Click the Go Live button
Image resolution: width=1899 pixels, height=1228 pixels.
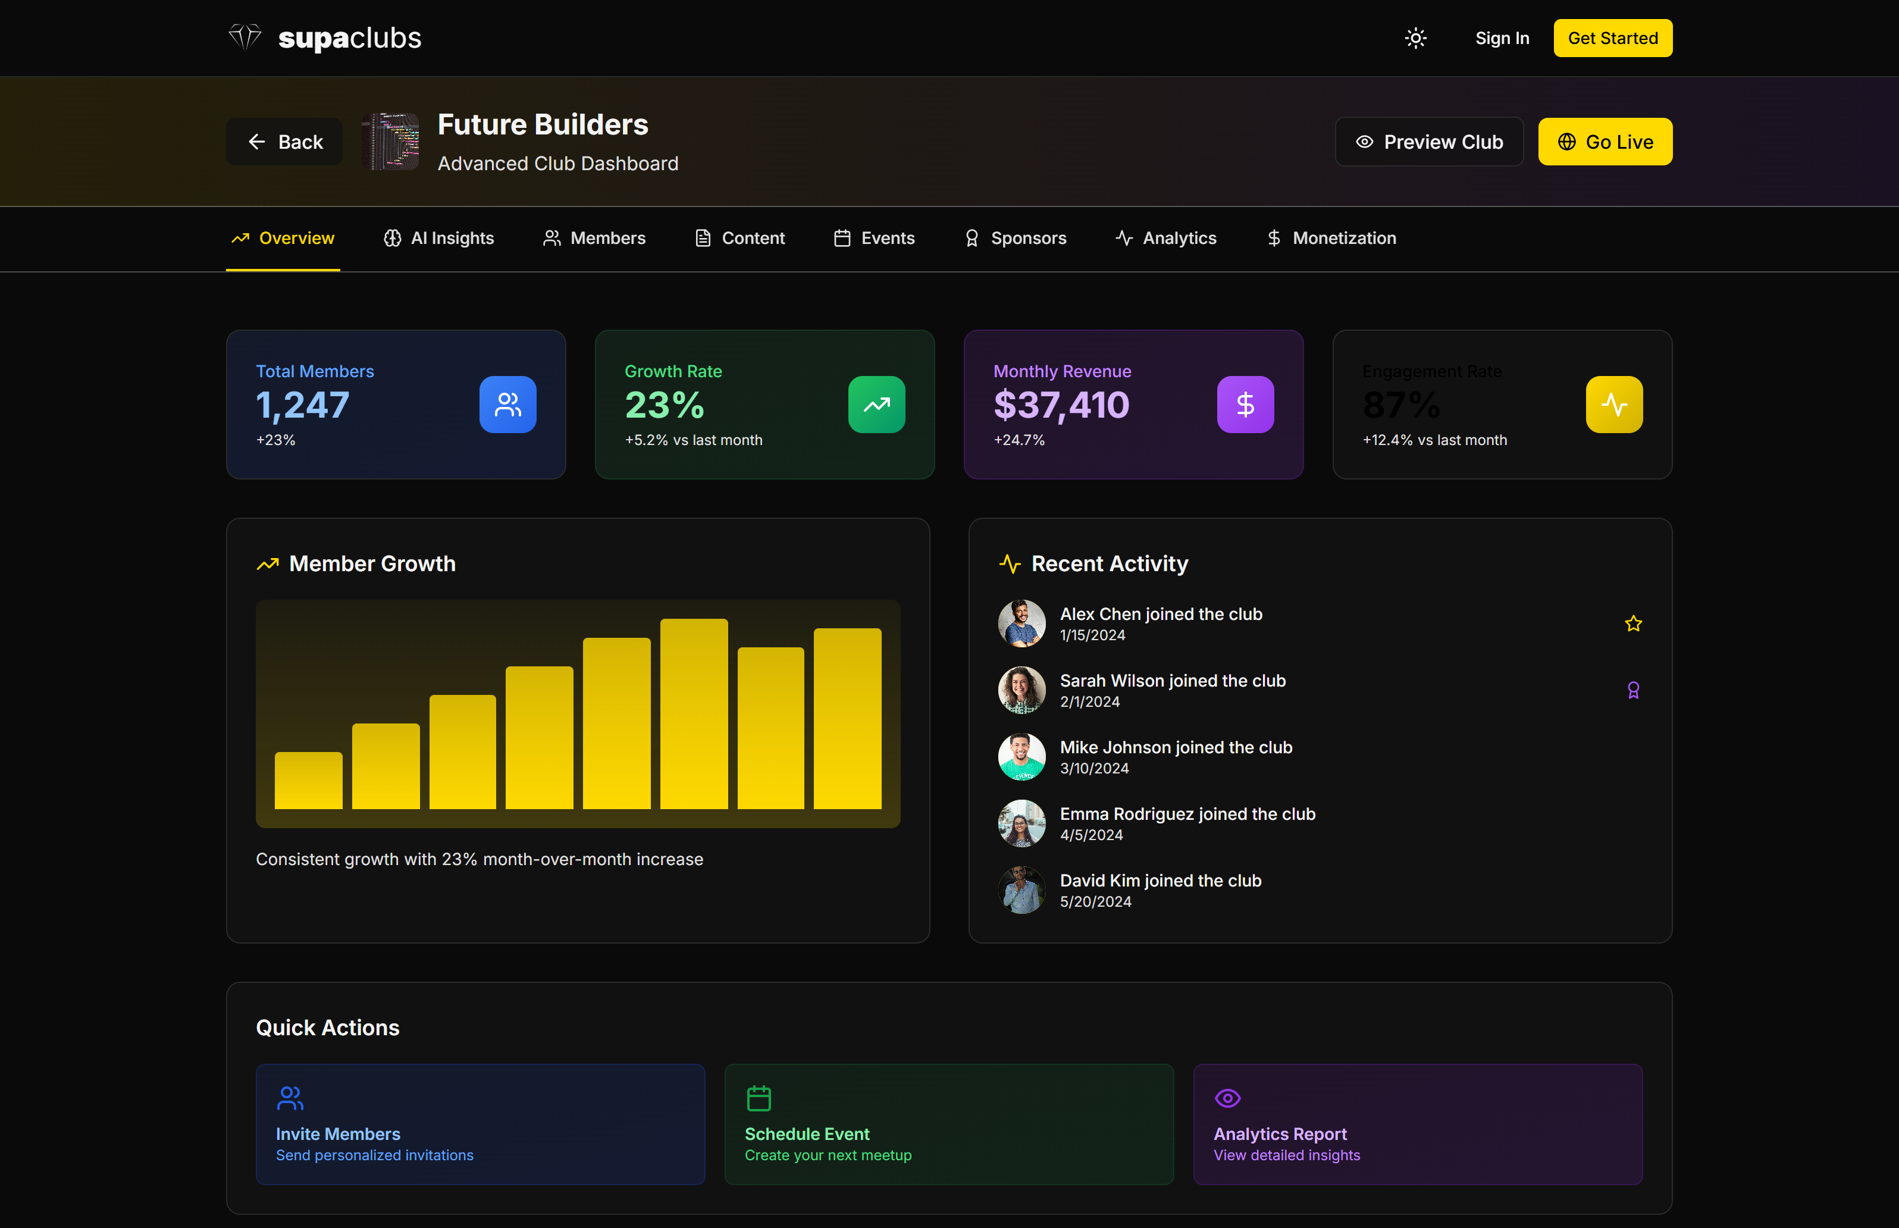tap(1604, 142)
